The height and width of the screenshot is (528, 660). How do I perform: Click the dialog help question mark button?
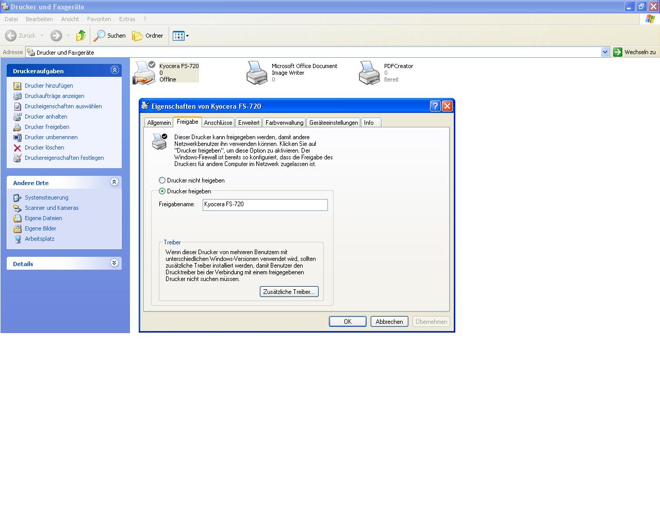pos(435,106)
